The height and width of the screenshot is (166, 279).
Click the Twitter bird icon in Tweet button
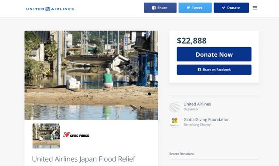coord(188,8)
